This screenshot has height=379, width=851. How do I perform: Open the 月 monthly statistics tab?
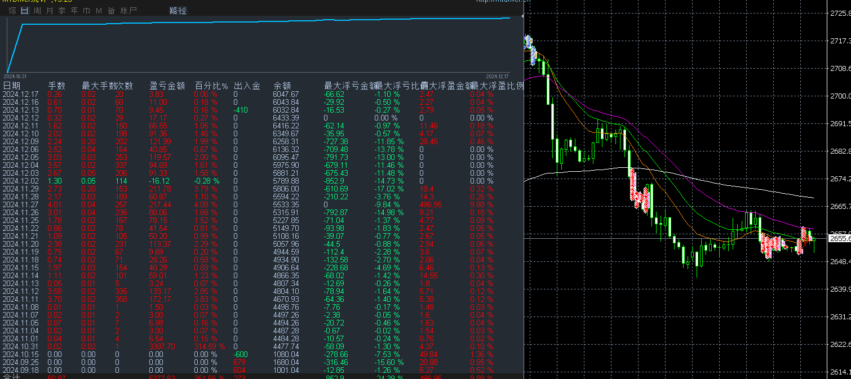[x=50, y=11]
